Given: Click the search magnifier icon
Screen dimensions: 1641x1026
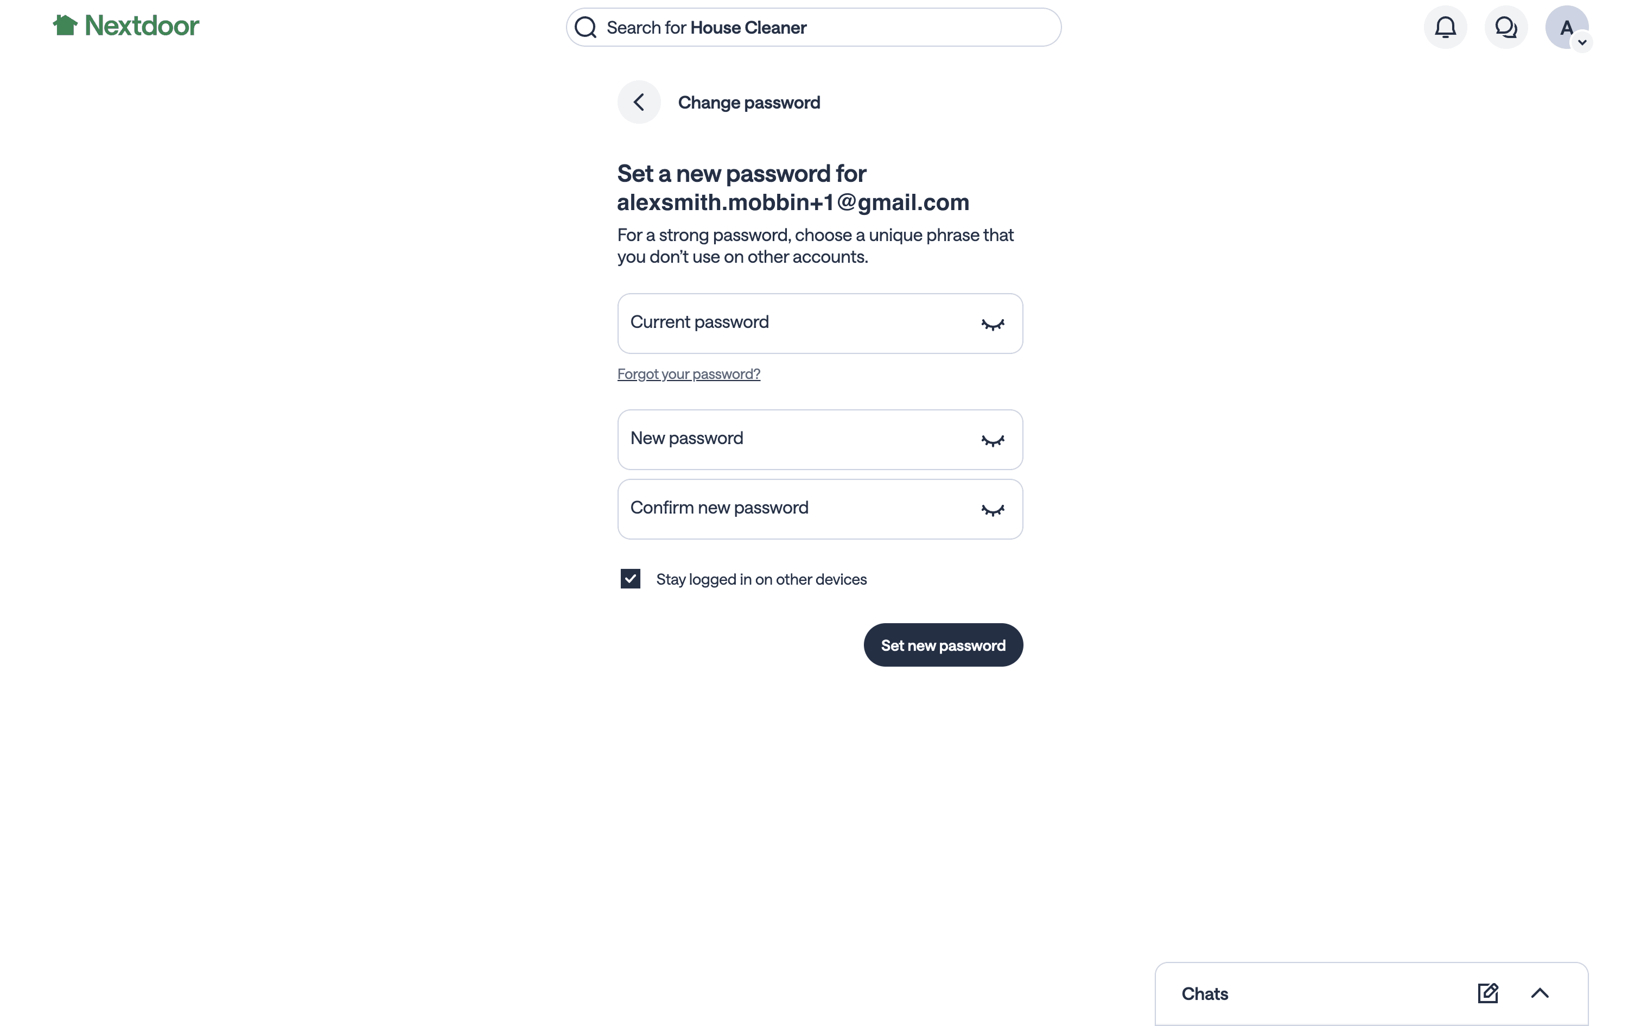Looking at the screenshot, I should pos(585,28).
